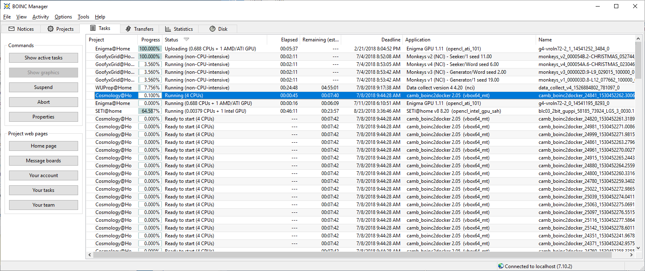Sort tasks using Status column arrow
Viewport: 645px width, 271px height.
186,40
